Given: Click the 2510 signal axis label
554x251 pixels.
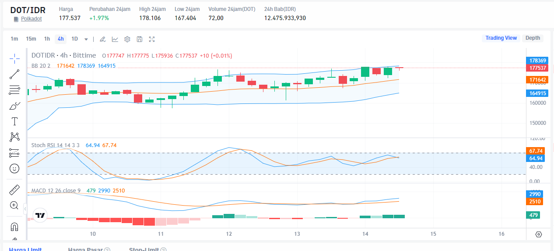Looking at the screenshot, I should point(535,202).
